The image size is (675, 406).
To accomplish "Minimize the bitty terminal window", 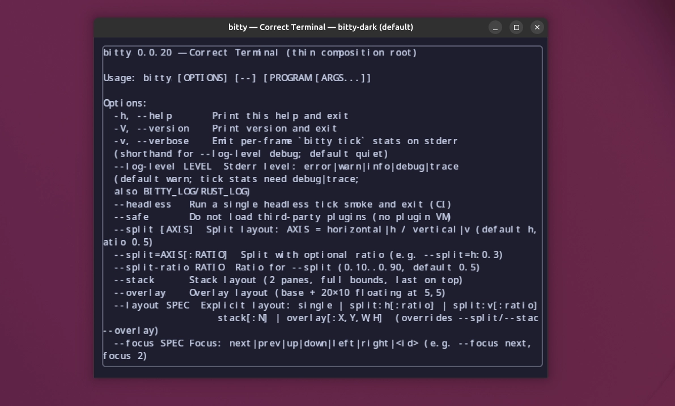I will coord(495,27).
